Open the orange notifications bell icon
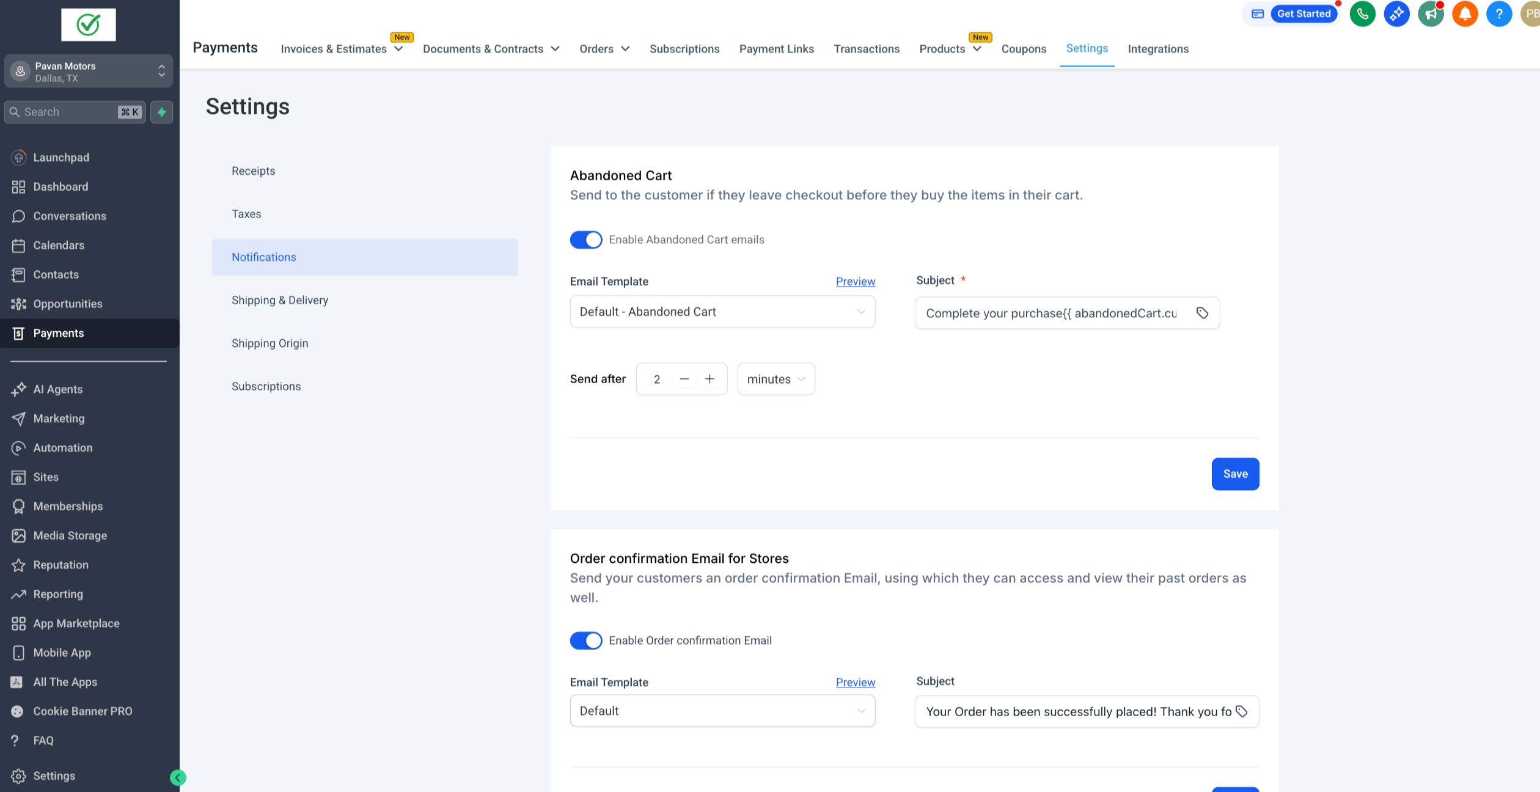This screenshot has height=792, width=1540. click(1465, 14)
